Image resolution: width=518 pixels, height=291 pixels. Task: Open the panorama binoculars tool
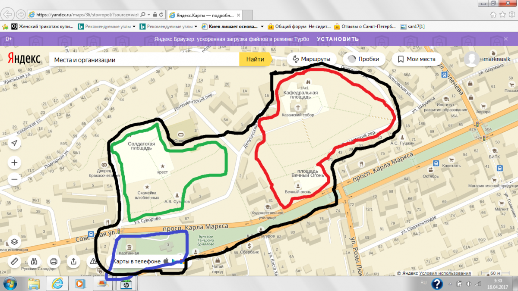[x=34, y=261]
